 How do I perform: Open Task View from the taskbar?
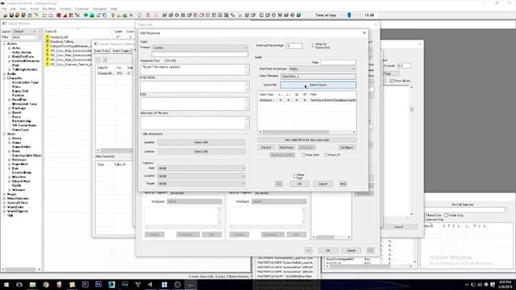click(x=19, y=284)
